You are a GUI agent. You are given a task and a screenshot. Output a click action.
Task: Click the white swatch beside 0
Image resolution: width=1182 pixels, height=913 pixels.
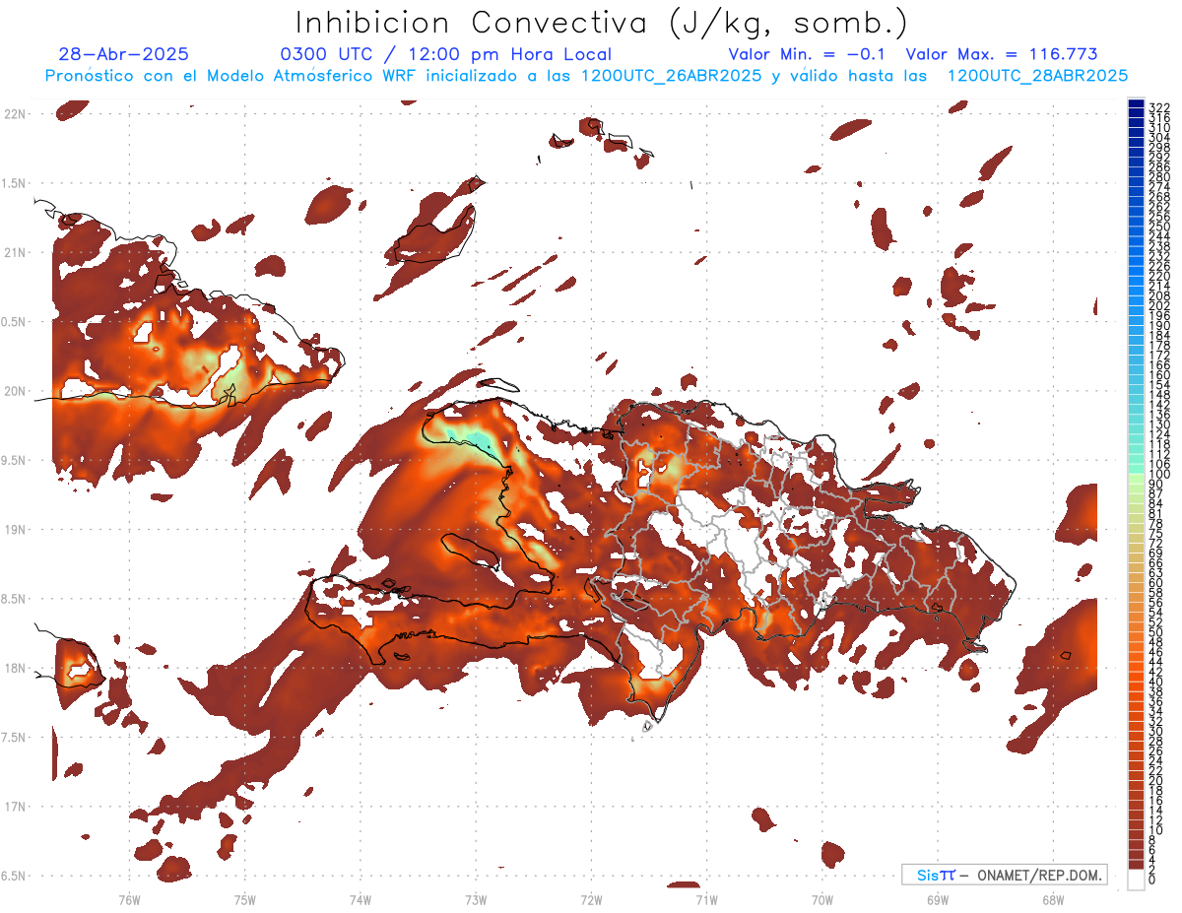tap(1136, 880)
